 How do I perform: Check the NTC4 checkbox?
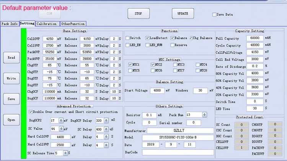(197, 65)
